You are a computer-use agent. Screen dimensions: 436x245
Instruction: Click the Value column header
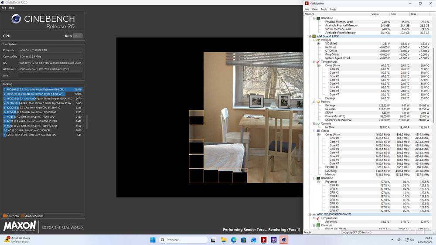380,14
